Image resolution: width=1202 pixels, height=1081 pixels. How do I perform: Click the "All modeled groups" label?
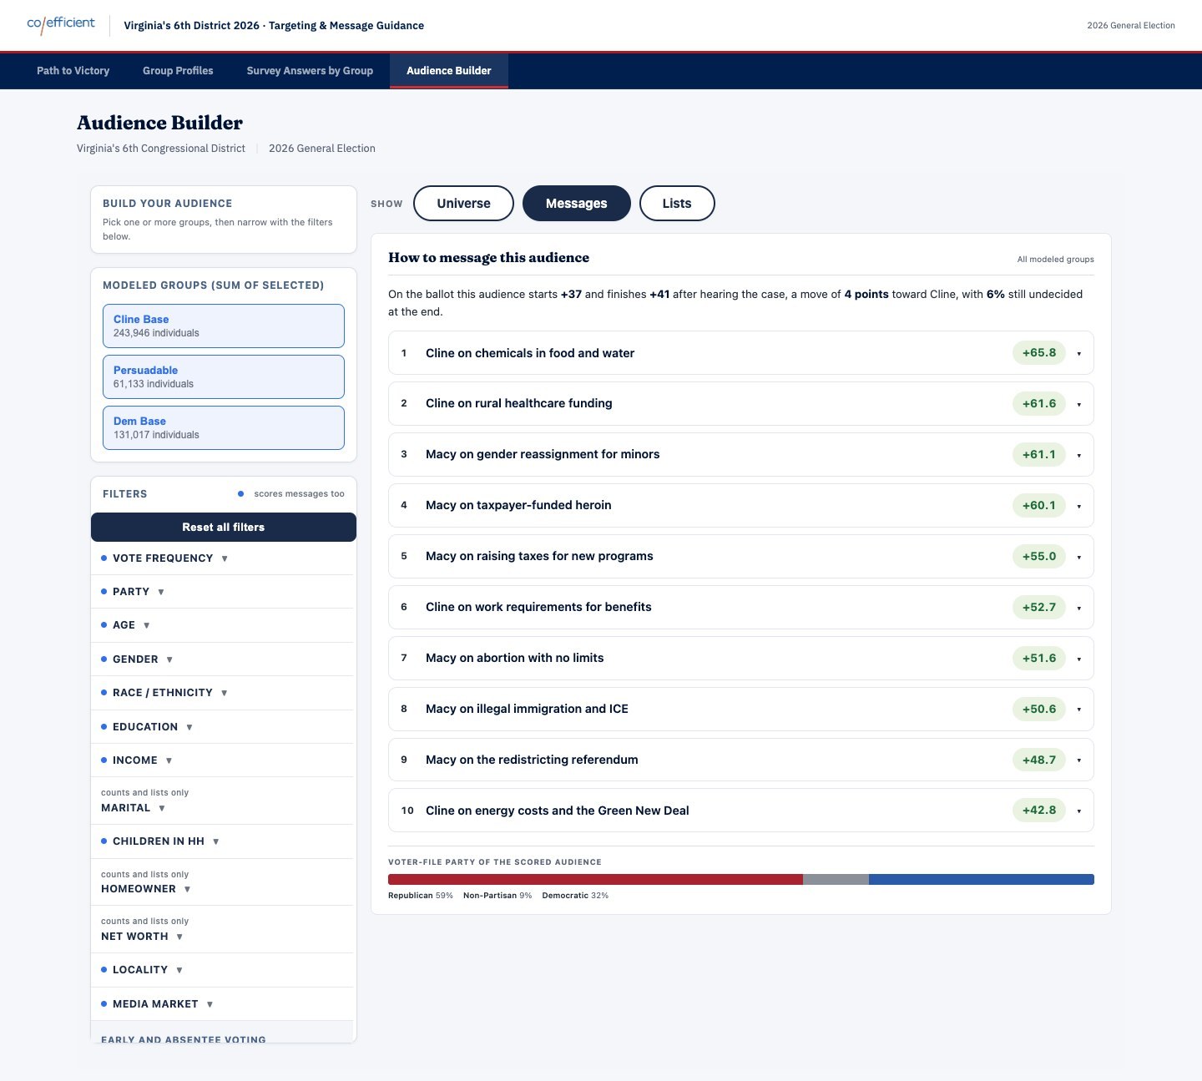pos(1055,259)
